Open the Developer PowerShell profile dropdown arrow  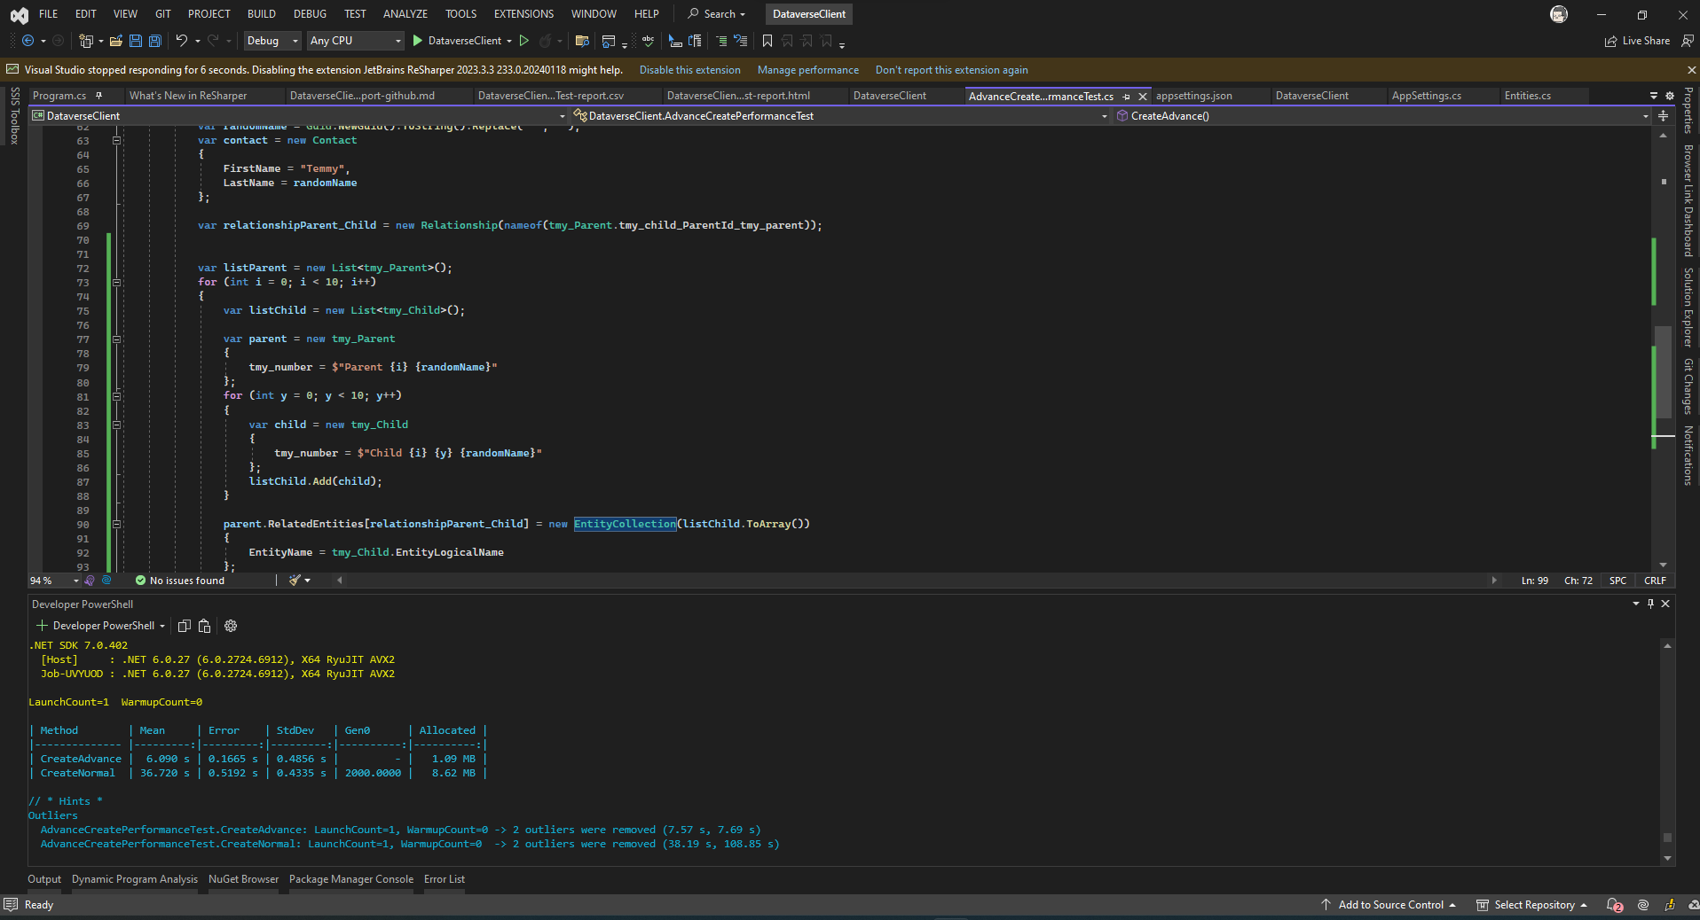click(x=162, y=626)
